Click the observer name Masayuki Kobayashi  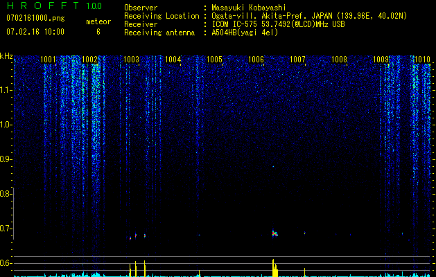(249, 8)
